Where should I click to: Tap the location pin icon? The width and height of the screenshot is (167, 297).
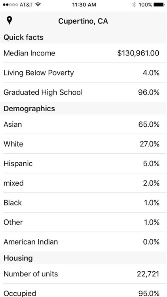pos(9,21)
